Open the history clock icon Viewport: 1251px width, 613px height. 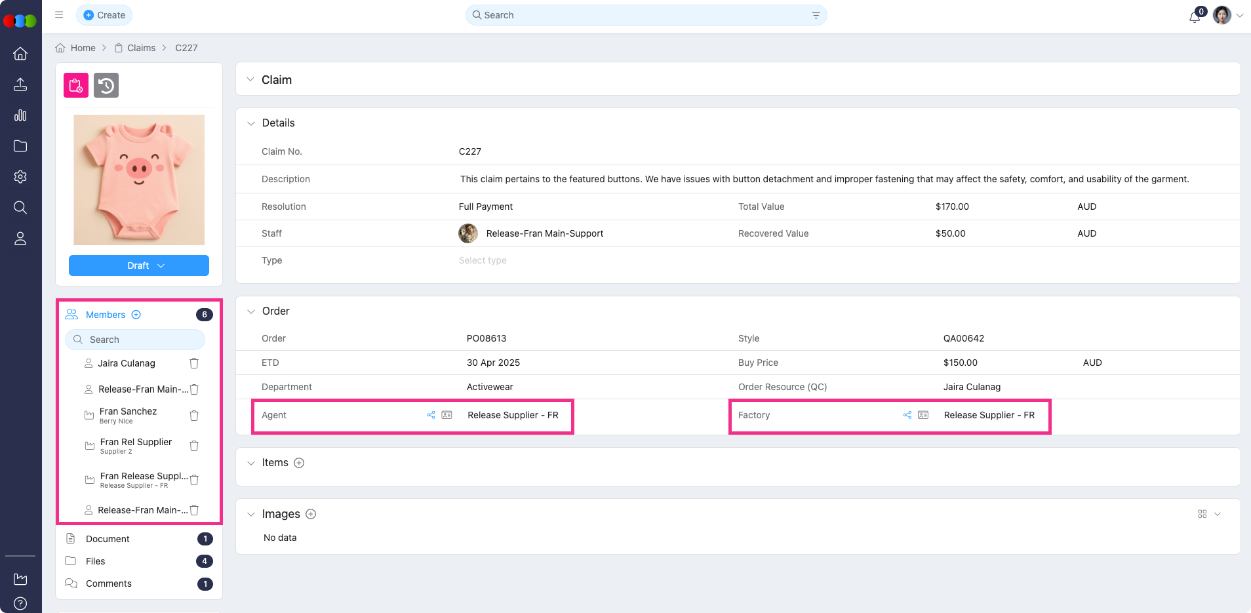(106, 85)
